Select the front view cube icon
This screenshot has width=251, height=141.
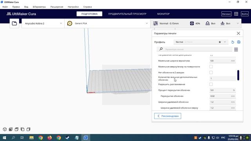11,129
